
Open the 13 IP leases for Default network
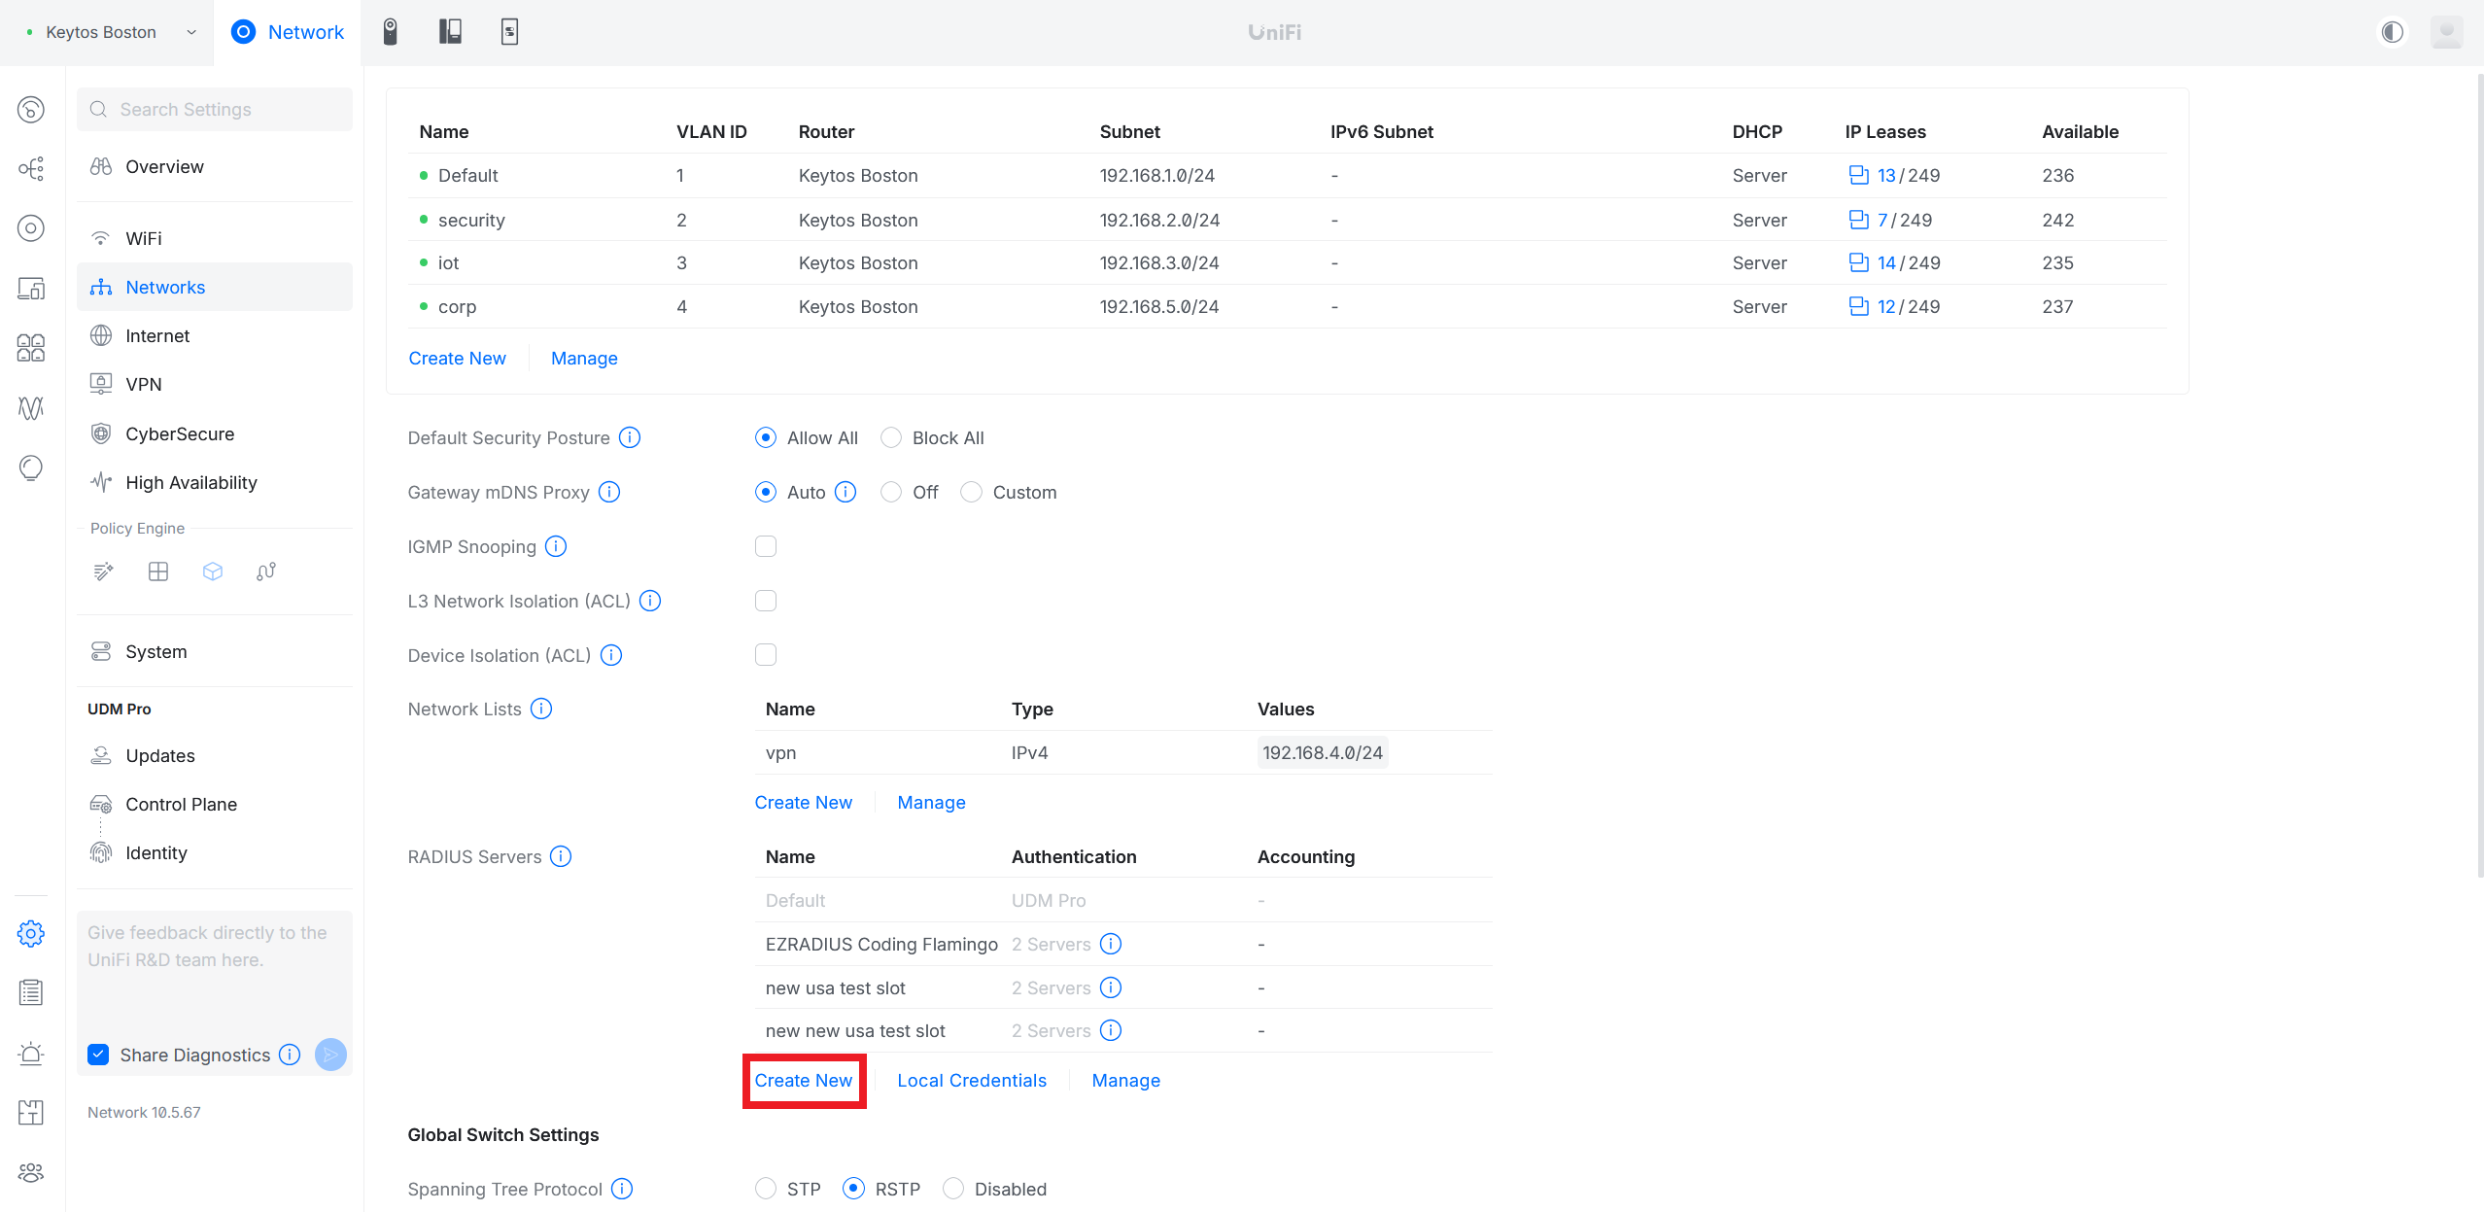tap(1886, 175)
